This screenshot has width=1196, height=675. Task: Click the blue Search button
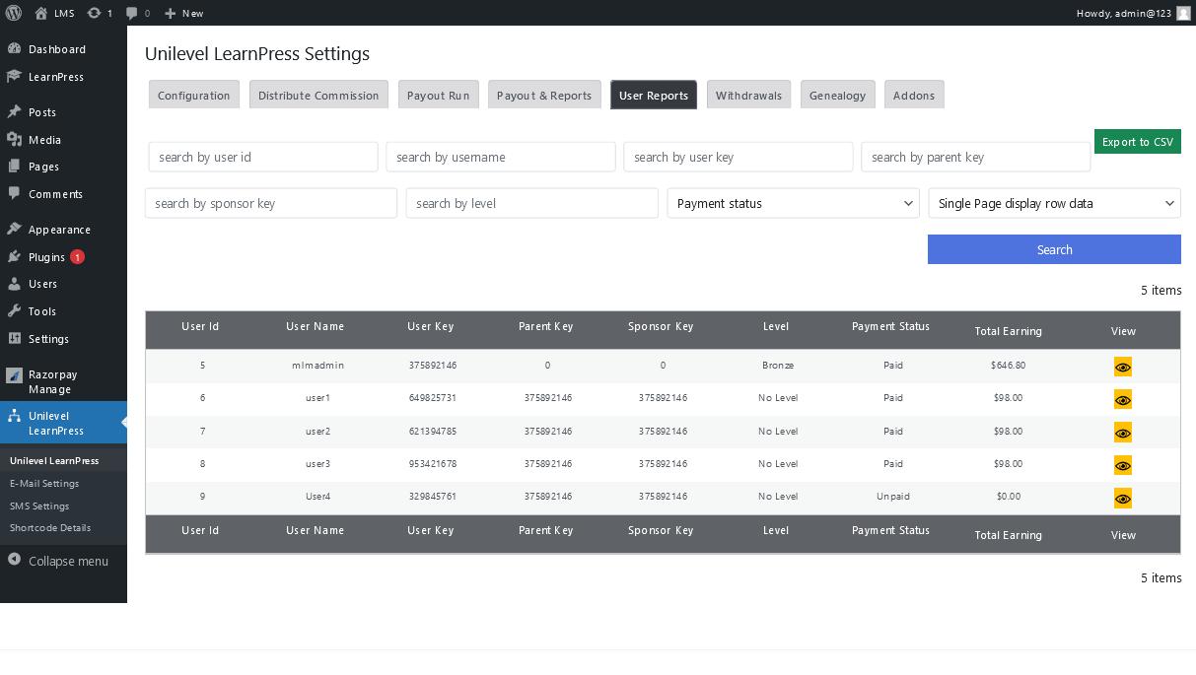click(1054, 249)
